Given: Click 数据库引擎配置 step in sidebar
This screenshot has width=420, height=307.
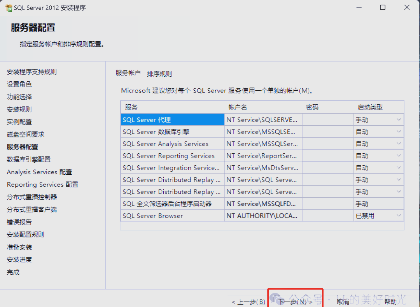Looking at the screenshot, I should click(29, 160).
